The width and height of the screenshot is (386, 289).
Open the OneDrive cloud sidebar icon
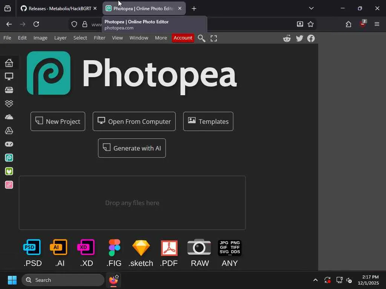point(9,117)
